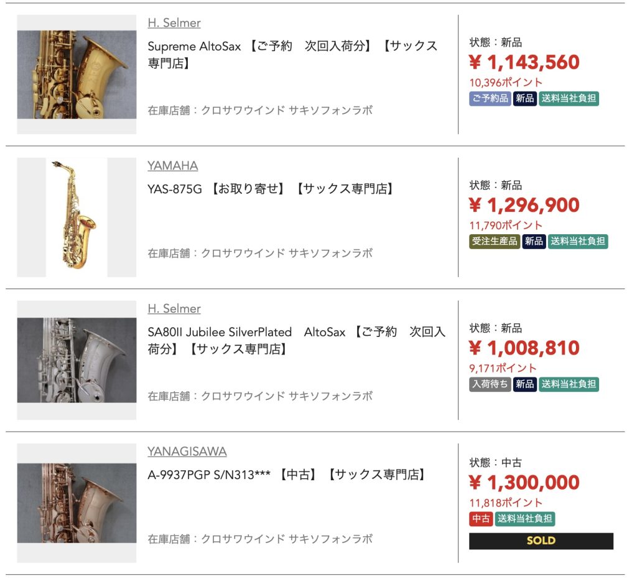The width and height of the screenshot is (637, 578).
Task: Open the A-9937PGP S/N313*** product title
Action: point(286,475)
